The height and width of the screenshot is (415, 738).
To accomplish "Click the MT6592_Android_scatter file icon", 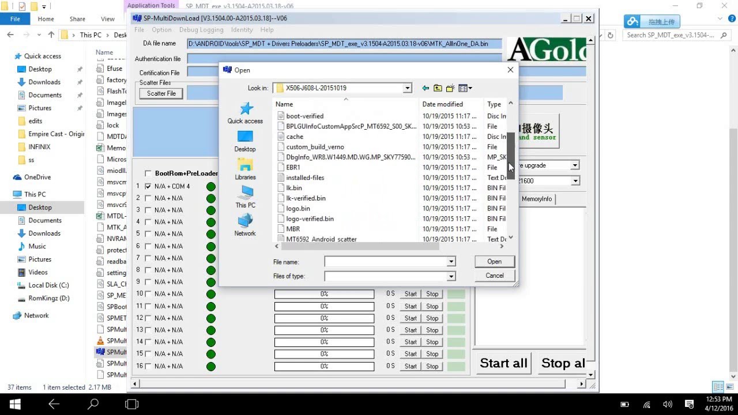I will (x=280, y=239).
